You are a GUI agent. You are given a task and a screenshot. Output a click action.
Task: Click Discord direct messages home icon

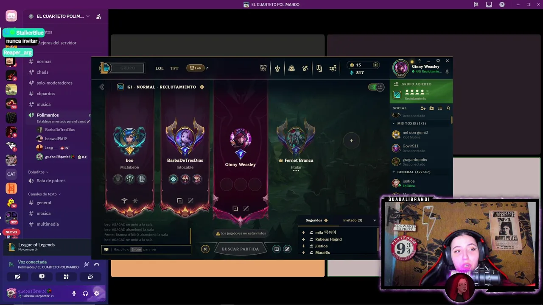[x=11, y=16]
